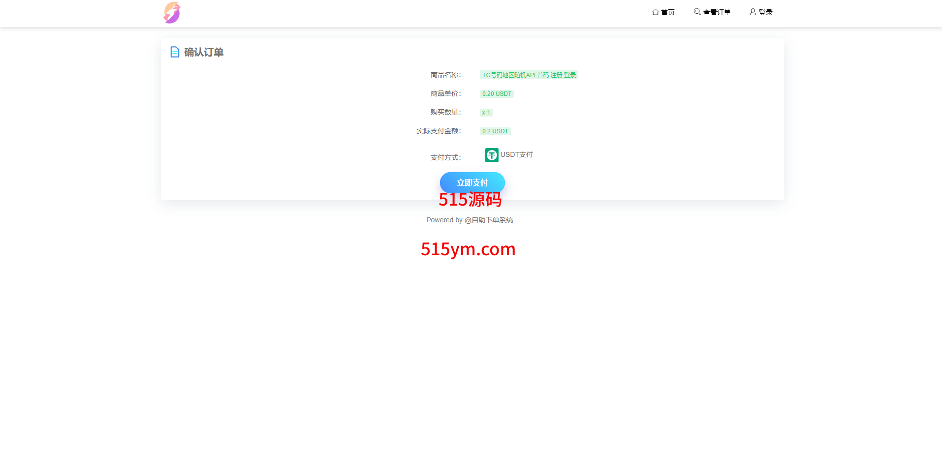Click the house icon beside 首页
Viewport: 942px width, 452px height.
click(x=655, y=12)
